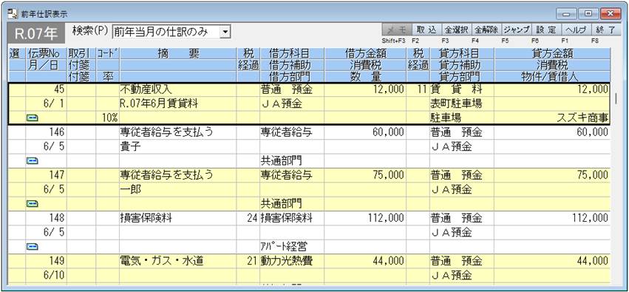Click the R.07年6月賃貸料 text
The width and height of the screenshot is (629, 292).
[x=159, y=104]
